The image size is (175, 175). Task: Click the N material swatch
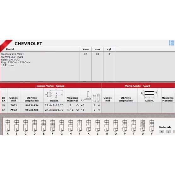162,132
